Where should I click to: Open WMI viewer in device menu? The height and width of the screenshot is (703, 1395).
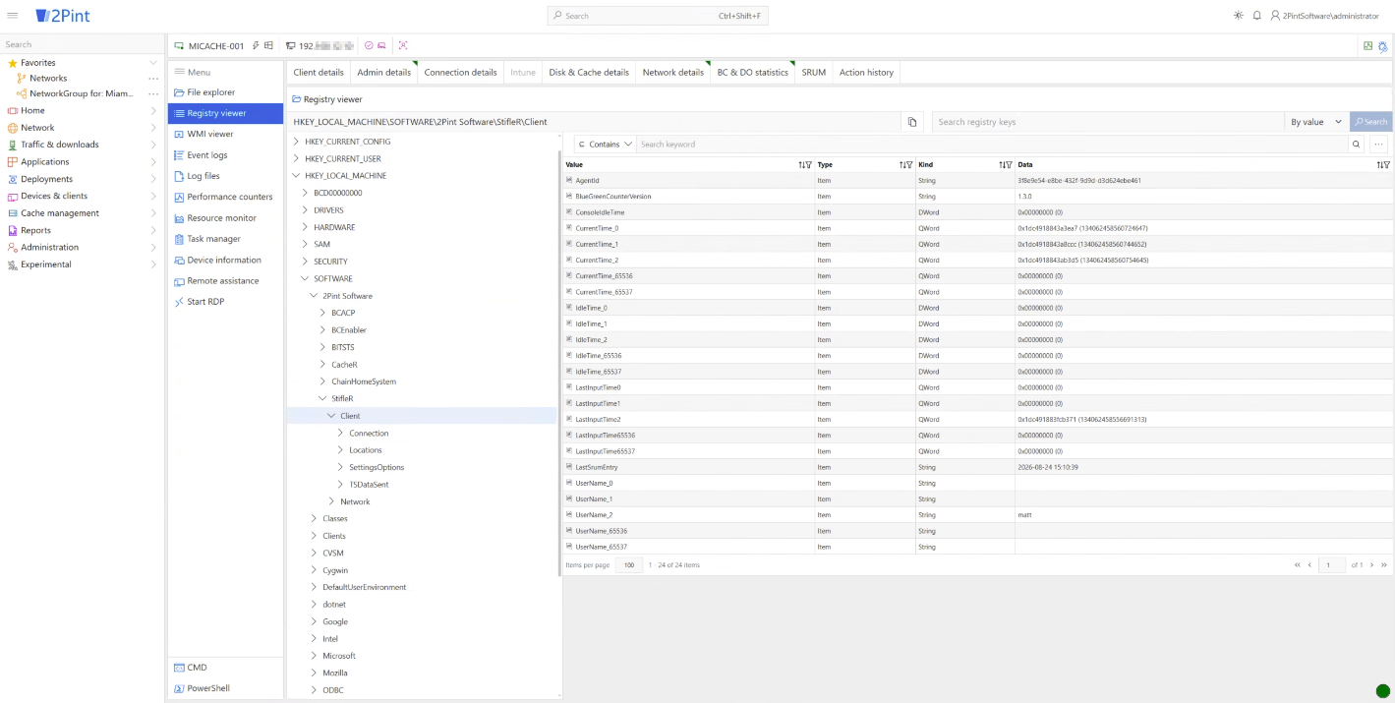coord(225,134)
